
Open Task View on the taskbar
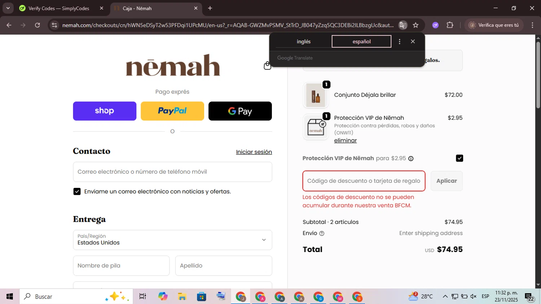pyautogui.click(x=143, y=296)
